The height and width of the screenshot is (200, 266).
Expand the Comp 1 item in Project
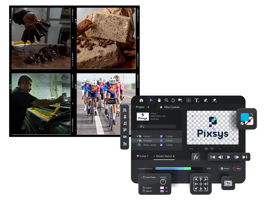click(x=137, y=136)
